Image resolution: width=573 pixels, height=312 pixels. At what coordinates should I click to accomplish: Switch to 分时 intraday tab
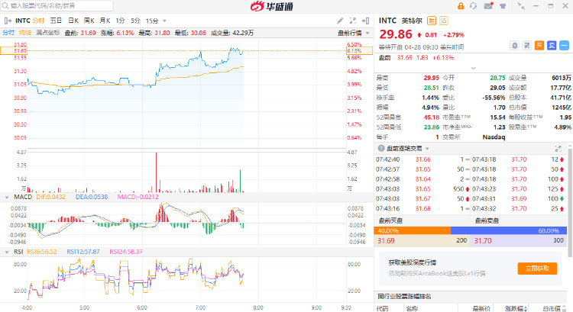pos(38,21)
